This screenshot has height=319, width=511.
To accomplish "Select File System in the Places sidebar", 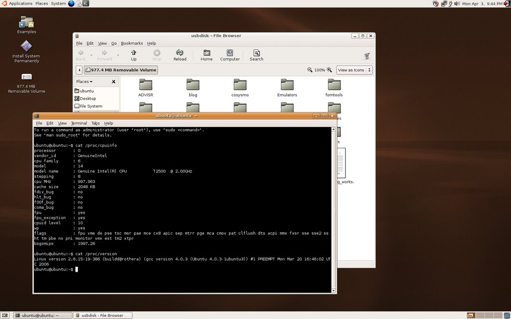I will pyautogui.click(x=90, y=106).
